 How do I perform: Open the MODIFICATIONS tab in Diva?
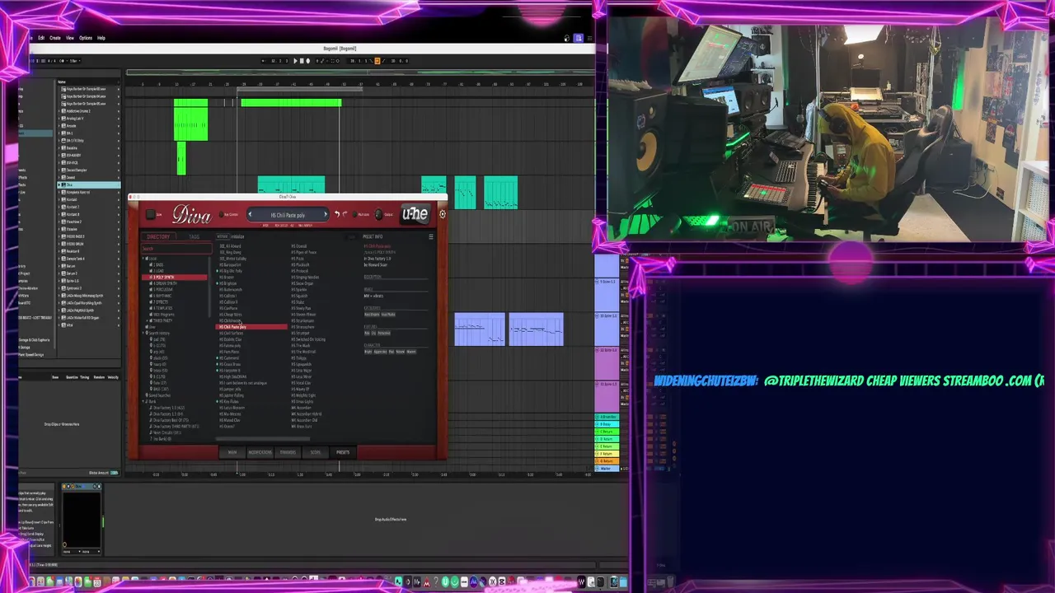(x=260, y=452)
